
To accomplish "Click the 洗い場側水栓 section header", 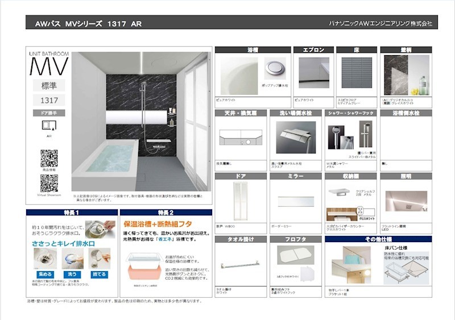I will [x=296, y=113].
